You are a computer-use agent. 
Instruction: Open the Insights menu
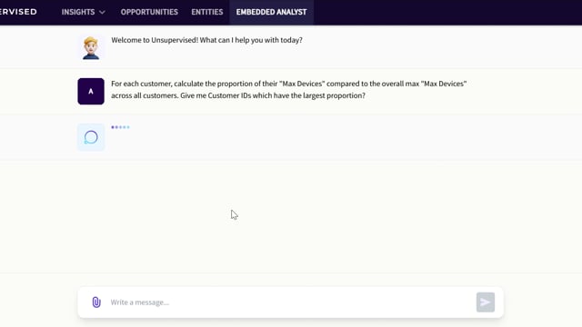(x=83, y=12)
